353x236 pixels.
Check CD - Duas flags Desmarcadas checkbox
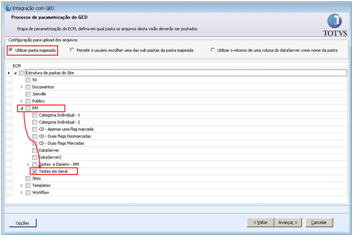click(34, 136)
